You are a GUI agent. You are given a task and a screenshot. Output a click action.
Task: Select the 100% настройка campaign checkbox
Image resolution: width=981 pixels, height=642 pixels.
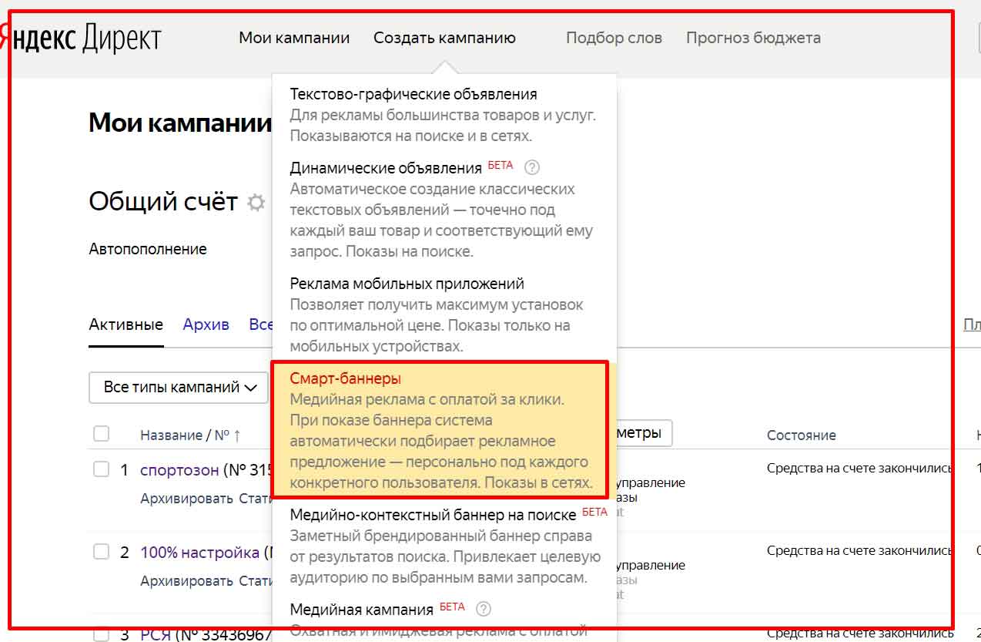coord(101,552)
